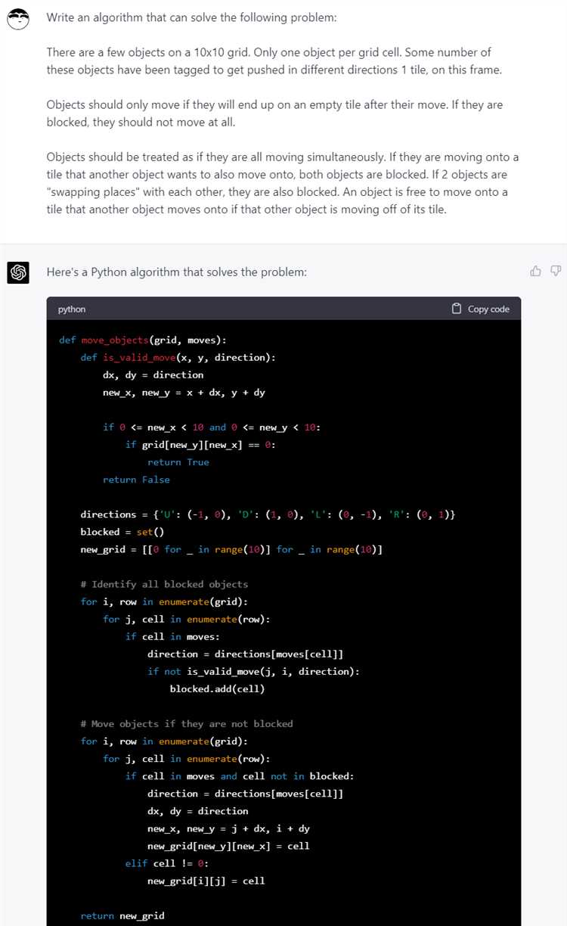Click the clipboard icon in code header

(x=457, y=309)
